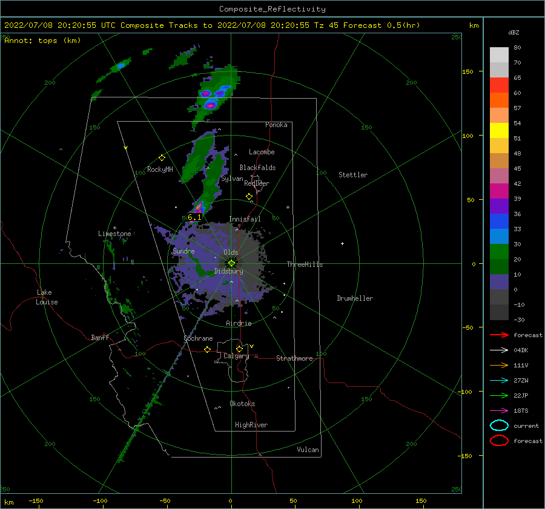
Task: Pick the green 30 dBZ swatch
Action: pos(499,252)
